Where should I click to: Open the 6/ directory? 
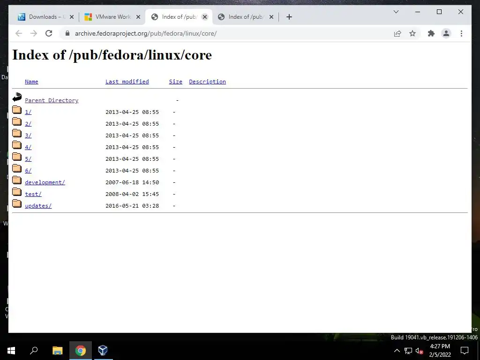pyautogui.click(x=28, y=171)
